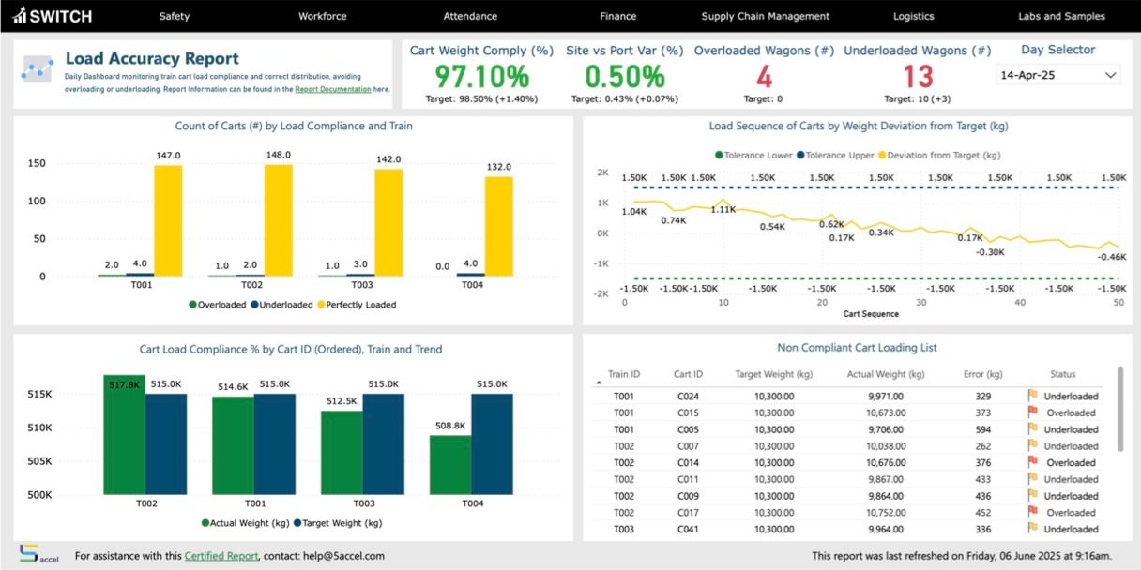Click the Actual Weight (kg) legend entry
The width and height of the screenshot is (1141, 570).
(246, 523)
